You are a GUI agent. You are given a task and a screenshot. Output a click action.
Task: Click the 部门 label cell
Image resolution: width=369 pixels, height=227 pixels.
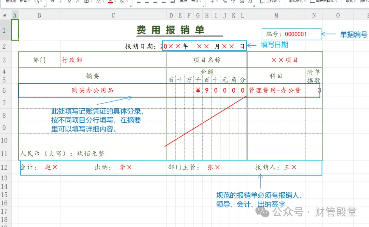pos(39,60)
